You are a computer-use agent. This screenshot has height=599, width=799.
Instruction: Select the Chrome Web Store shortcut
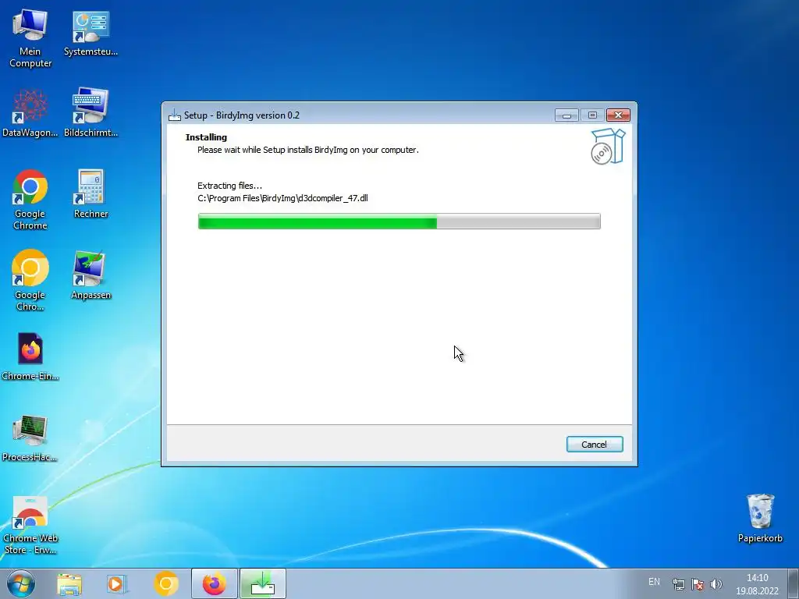point(30,526)
